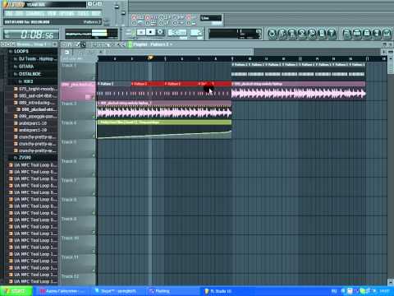This screenshot has height=296, width=394.
Task: Toggle mute switch on Track 9
Action: [94, 232]
